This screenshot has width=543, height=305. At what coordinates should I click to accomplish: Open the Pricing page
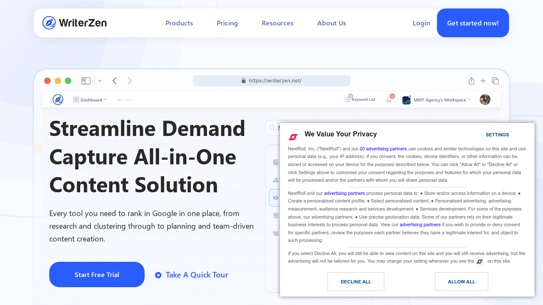pos(227,23)
